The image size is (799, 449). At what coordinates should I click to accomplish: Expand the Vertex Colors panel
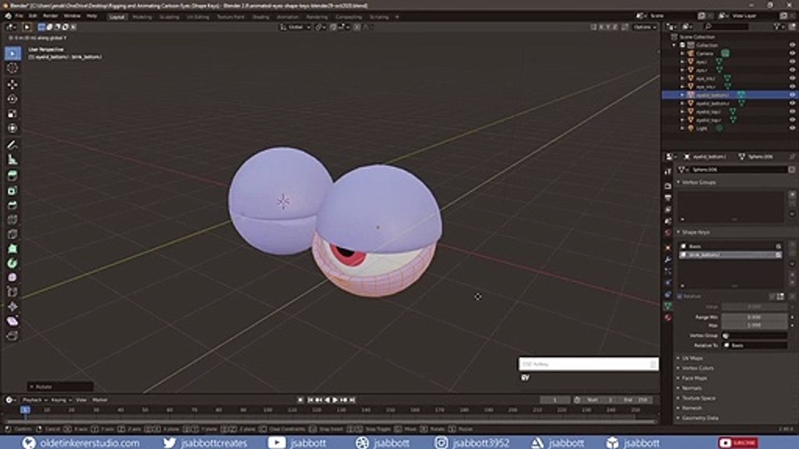(x=697, y=368)
